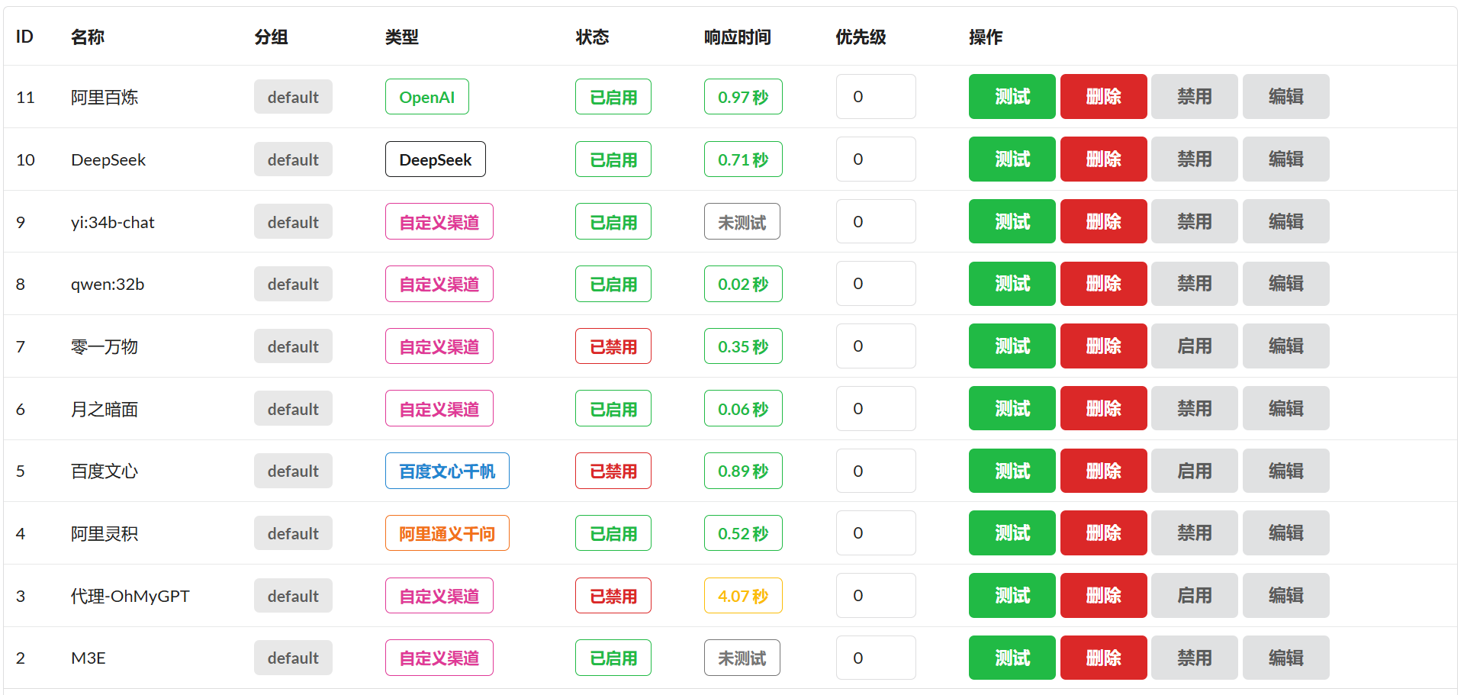
Task: Click 测试 button for 阿里百炼 channel
Action: click(x=1012, y=97)
